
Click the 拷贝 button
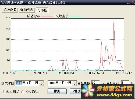57,91
